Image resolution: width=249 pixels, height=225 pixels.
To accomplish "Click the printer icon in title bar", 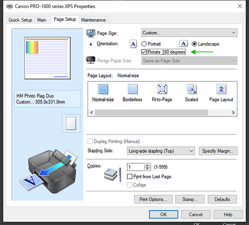I will 10,6.
